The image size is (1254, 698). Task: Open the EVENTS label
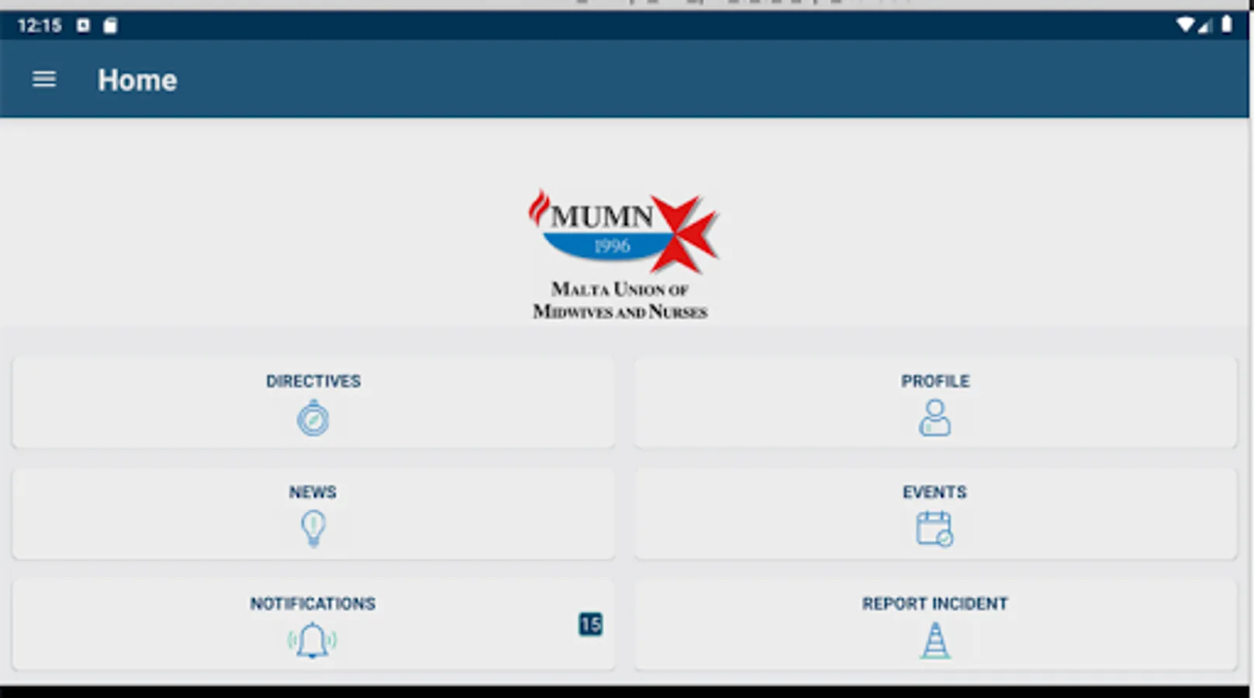point(934,492)
